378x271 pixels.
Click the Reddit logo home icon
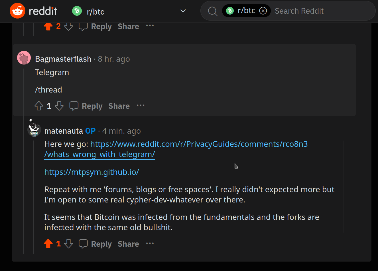pyautogui.click(x=18, y=11)
